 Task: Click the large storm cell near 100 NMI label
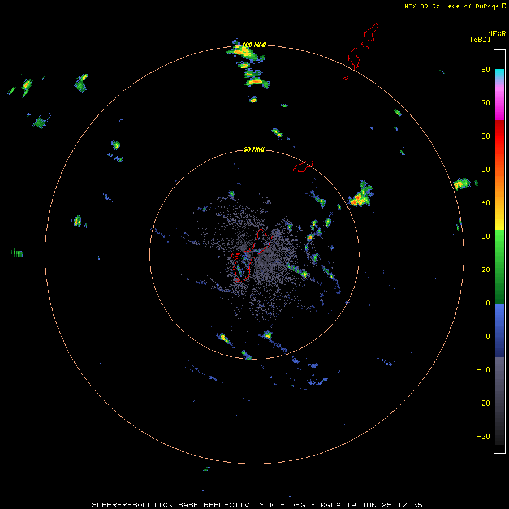coord(245,53)
